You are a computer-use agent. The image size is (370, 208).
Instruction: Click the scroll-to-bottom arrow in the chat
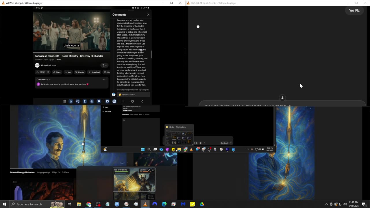coord(282,98)
